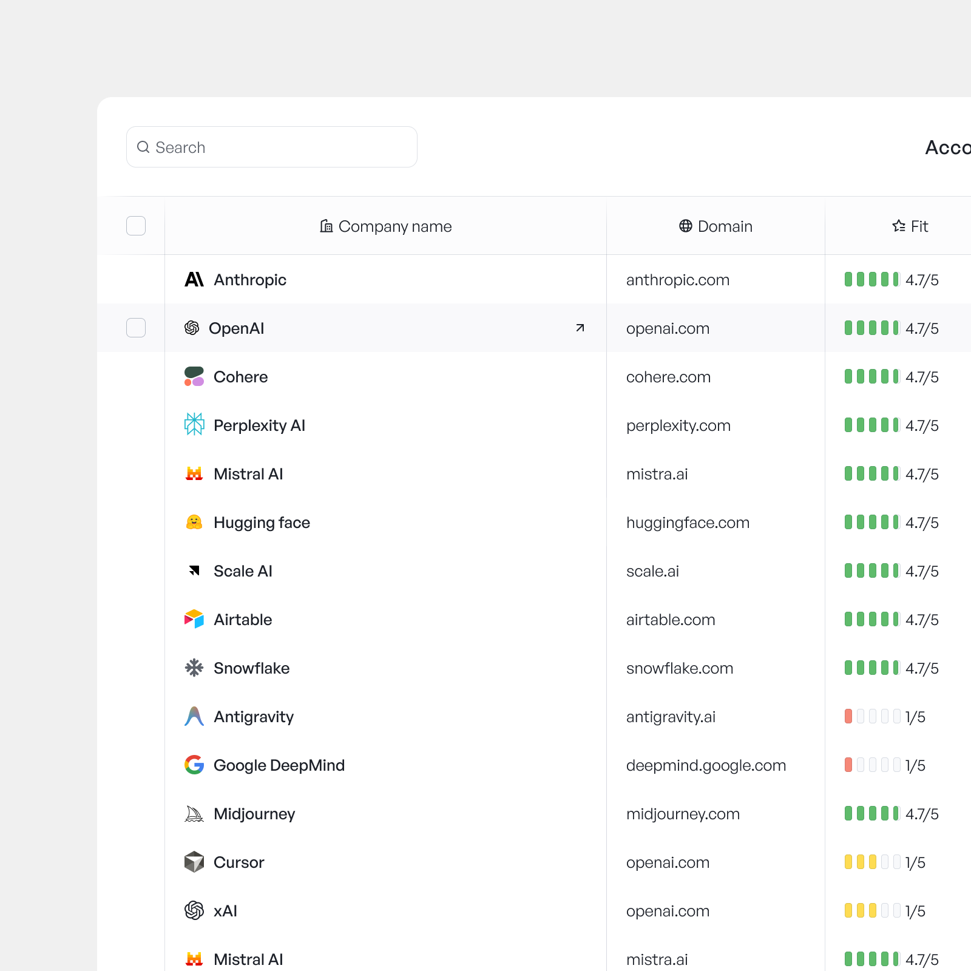Image resolution: width=971 pixels, height=971 pixels.
Task: Click the Snowflake logo icon
Action: point(194,668)
